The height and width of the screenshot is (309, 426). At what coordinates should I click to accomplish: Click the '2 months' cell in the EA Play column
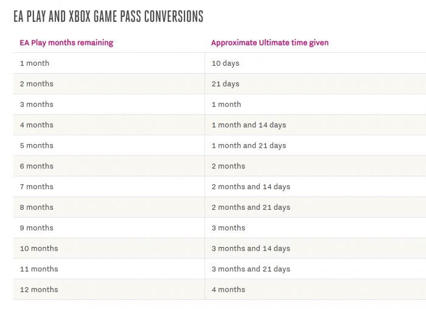tap(37, 84)
